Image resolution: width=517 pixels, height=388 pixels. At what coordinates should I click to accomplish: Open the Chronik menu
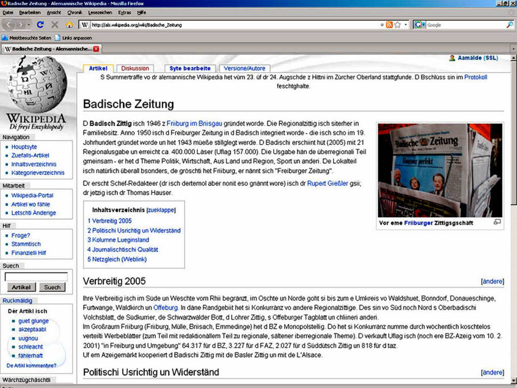tap(75, 13)
